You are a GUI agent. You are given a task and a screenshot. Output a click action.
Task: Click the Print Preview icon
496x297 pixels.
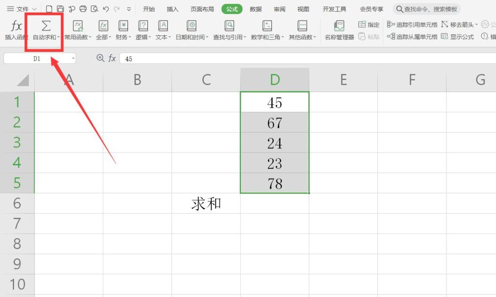point(94,9)
